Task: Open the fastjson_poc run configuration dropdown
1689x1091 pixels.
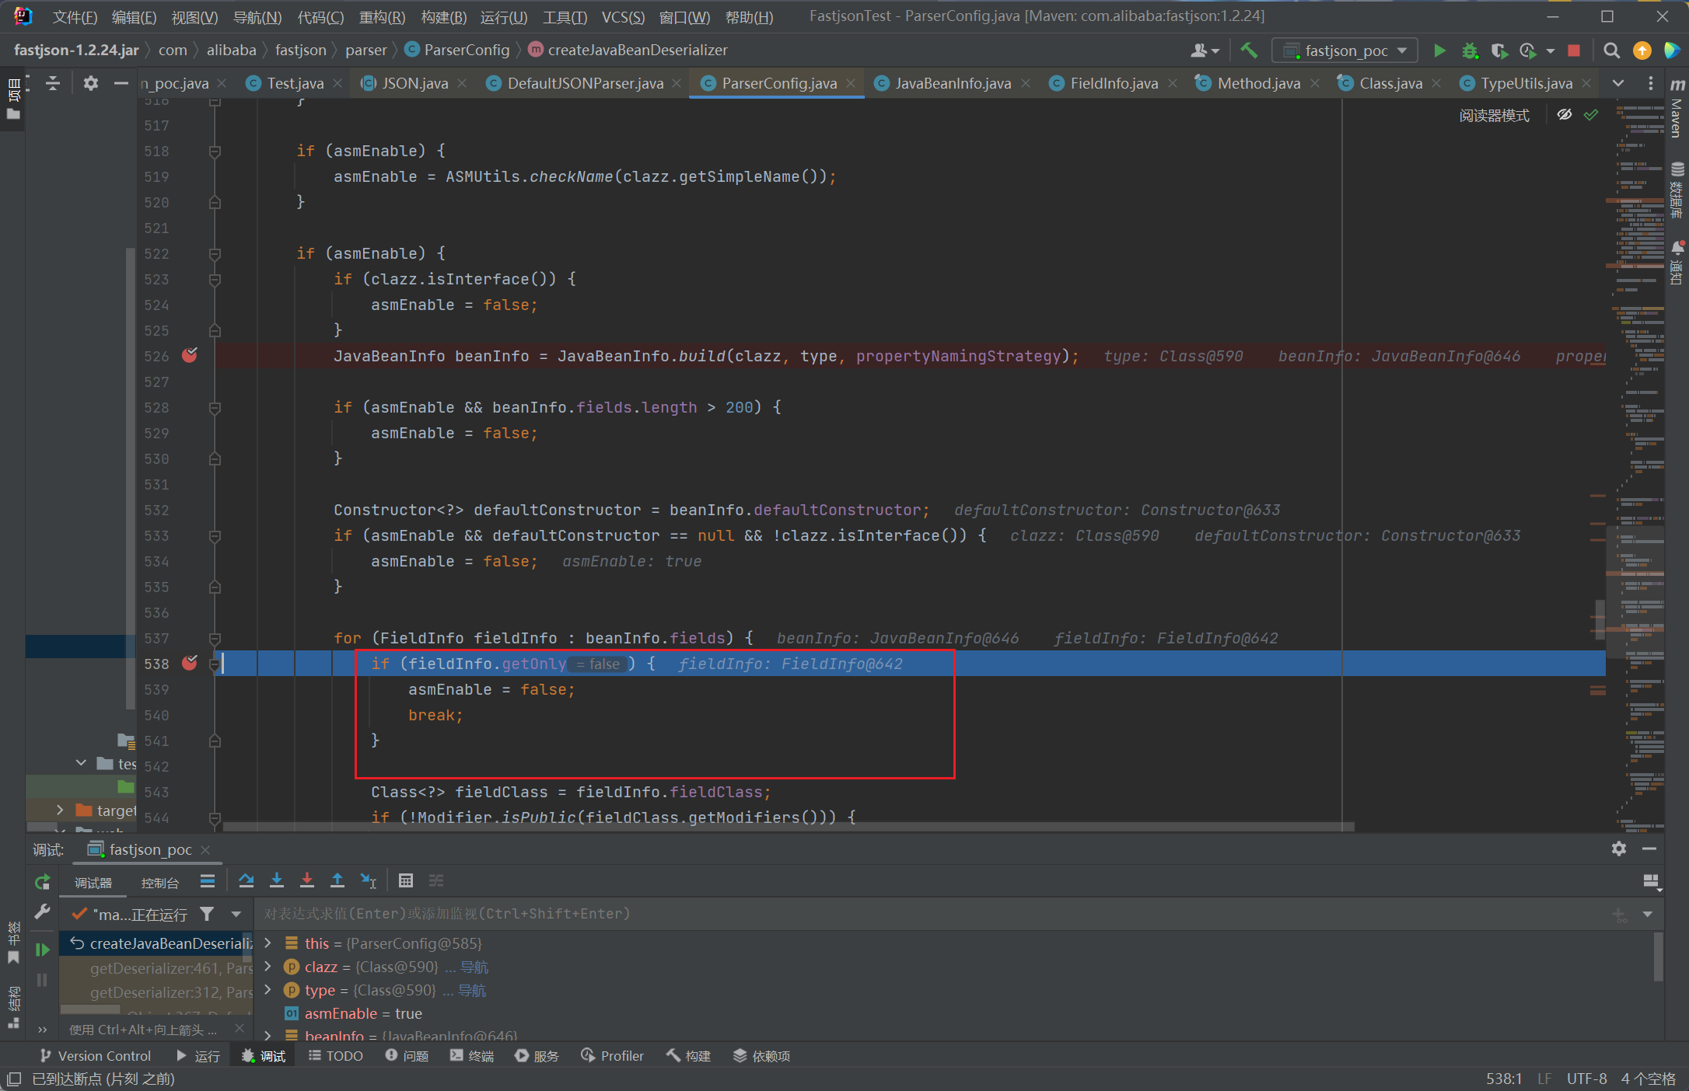Action: pos(1347,51)
